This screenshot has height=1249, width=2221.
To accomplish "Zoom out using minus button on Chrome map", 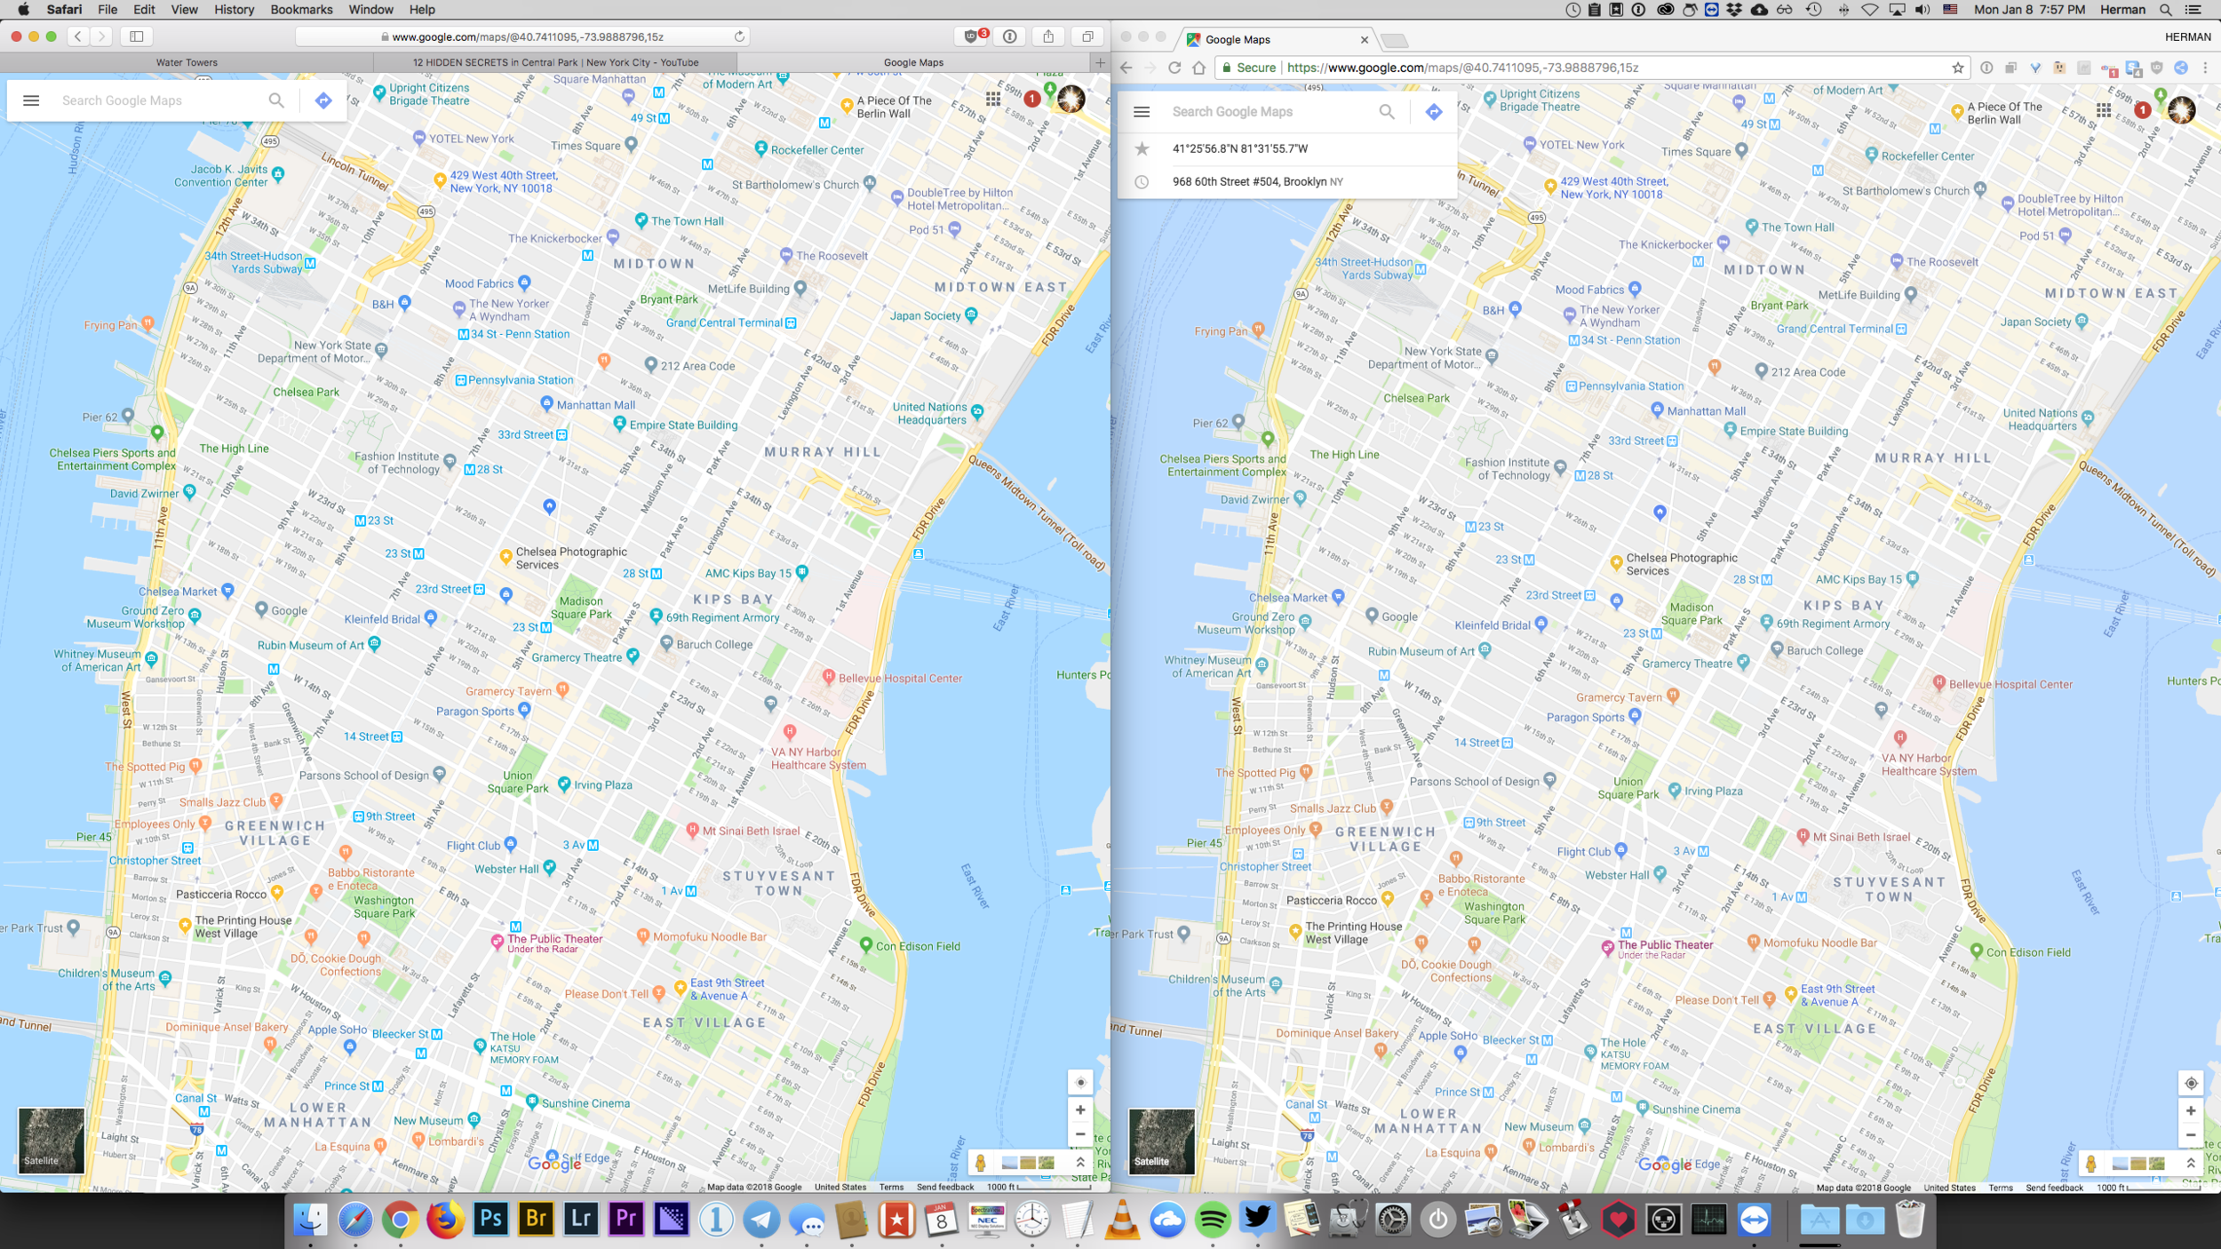I will pos(2191,1135).
